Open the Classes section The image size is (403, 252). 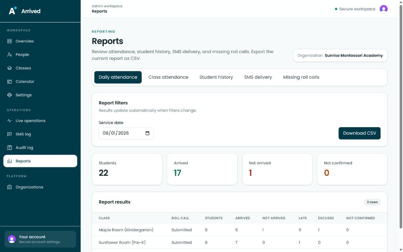pos(40,68)
